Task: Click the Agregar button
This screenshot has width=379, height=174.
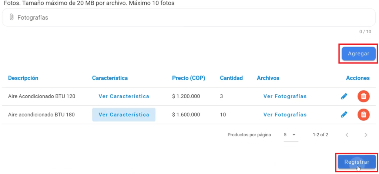Action: click(358, 54)
